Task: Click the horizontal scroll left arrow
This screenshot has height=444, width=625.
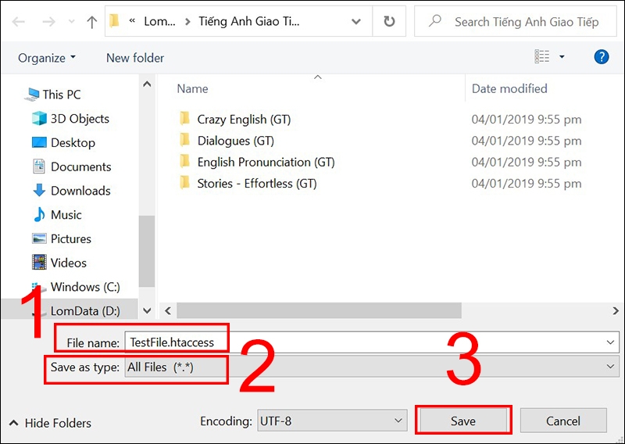Action: (x=168, y=310)
